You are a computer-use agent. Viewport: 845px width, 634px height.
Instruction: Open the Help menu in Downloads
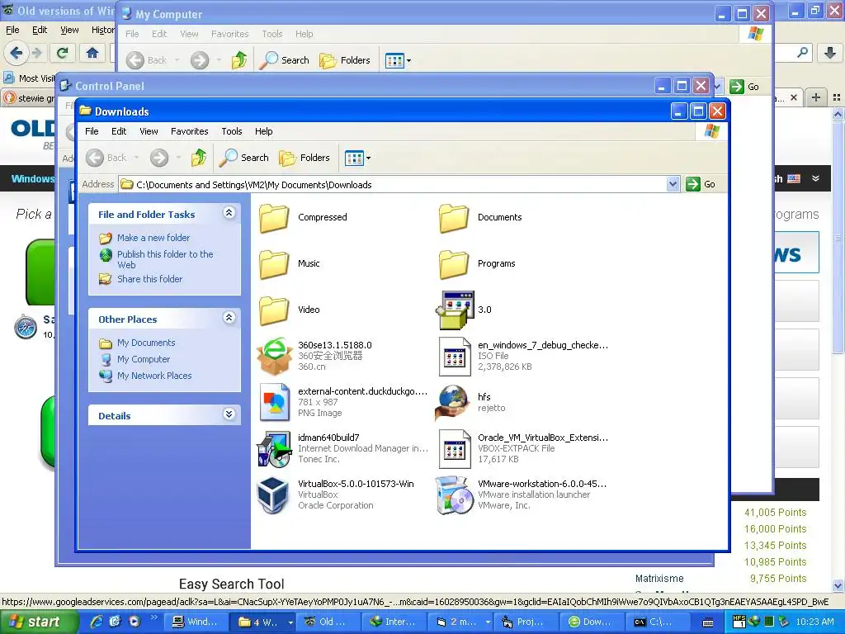tap(263, 131)
